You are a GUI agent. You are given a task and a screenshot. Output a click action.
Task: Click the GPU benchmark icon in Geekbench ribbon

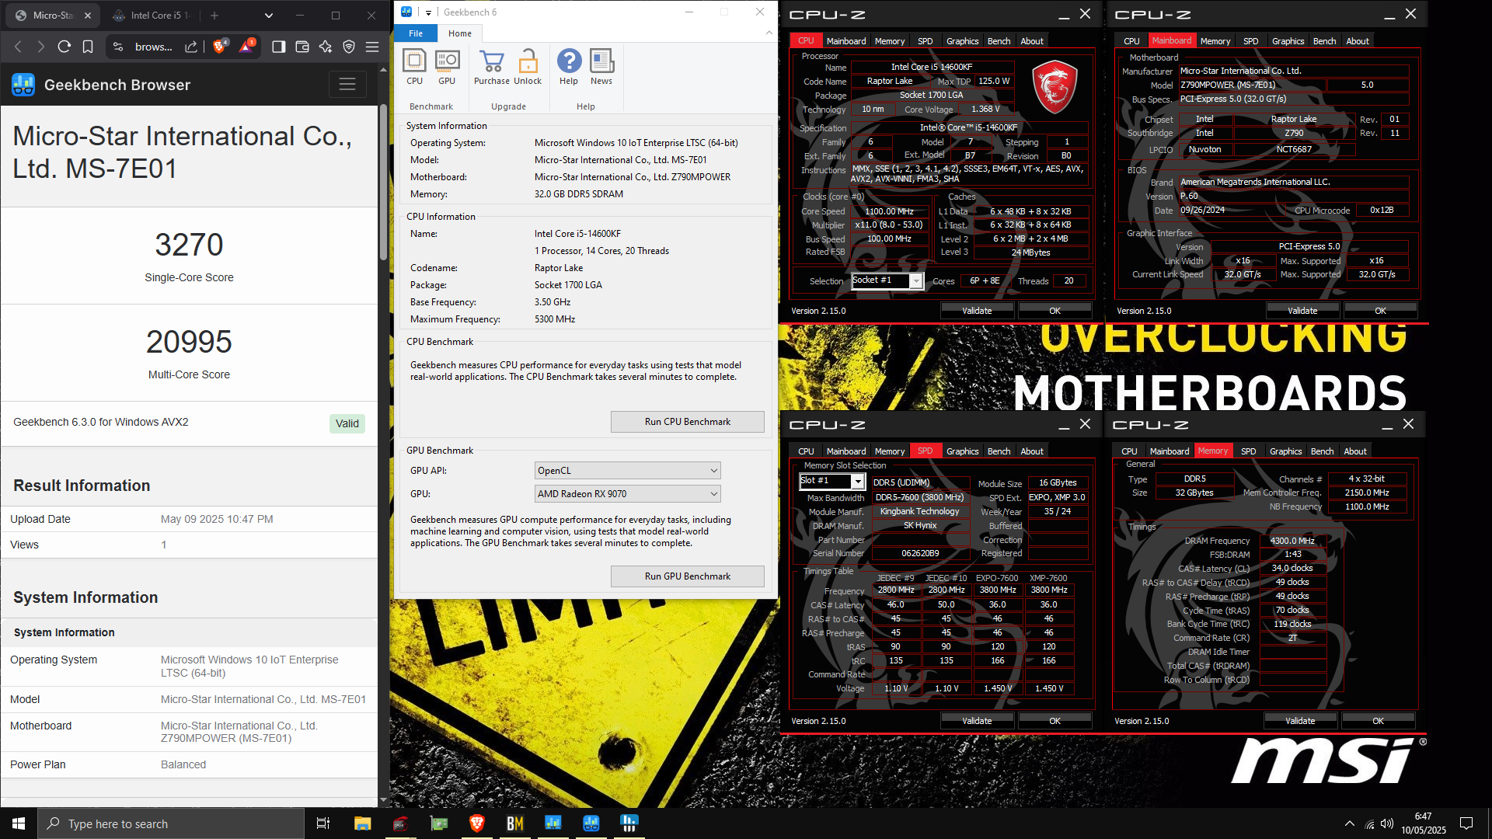447,67
